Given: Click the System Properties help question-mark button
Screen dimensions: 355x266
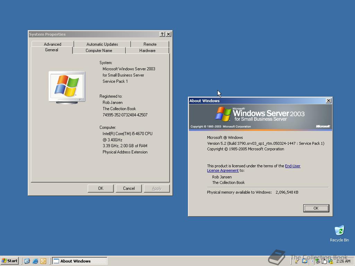Looking at the screenshot, I should [x=162, y=34].
